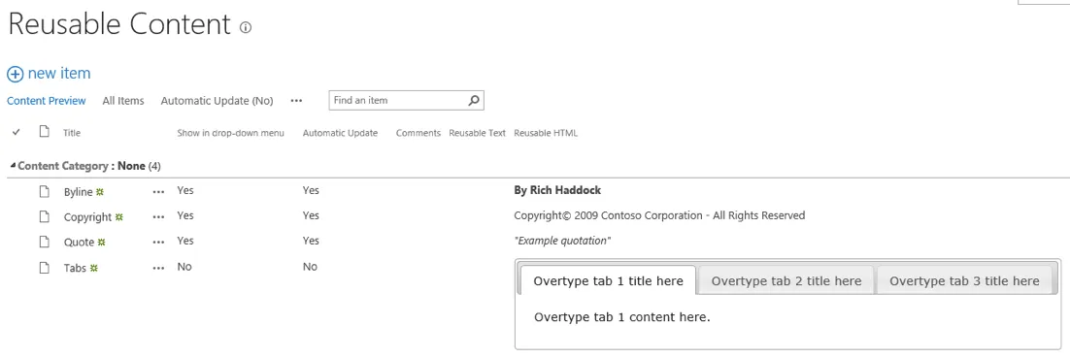The height and width of the screenshot is (358, 1070).
Task: Click the info icon beside Reusable Content
Action: (x=246, y=27)
